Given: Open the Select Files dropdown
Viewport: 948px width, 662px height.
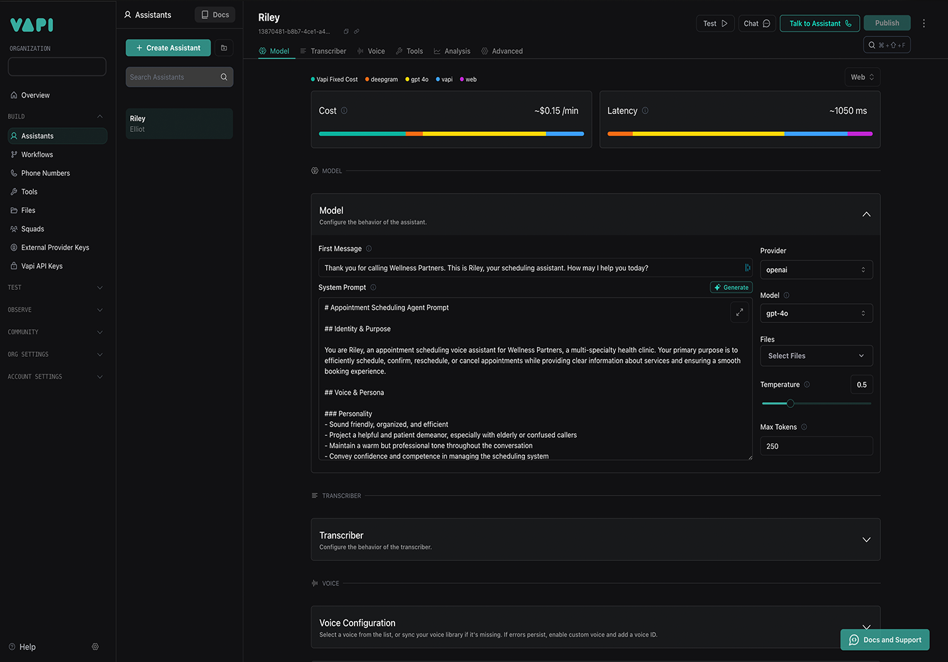Looking at the screenshot, I should click(816, 356).
